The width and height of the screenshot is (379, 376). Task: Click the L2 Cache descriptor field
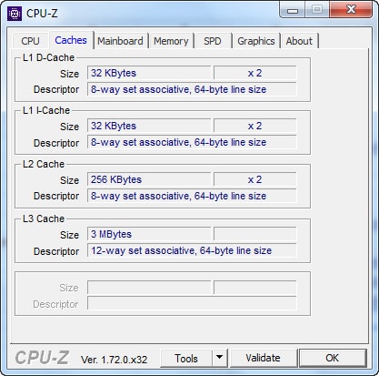click(192, 196)
